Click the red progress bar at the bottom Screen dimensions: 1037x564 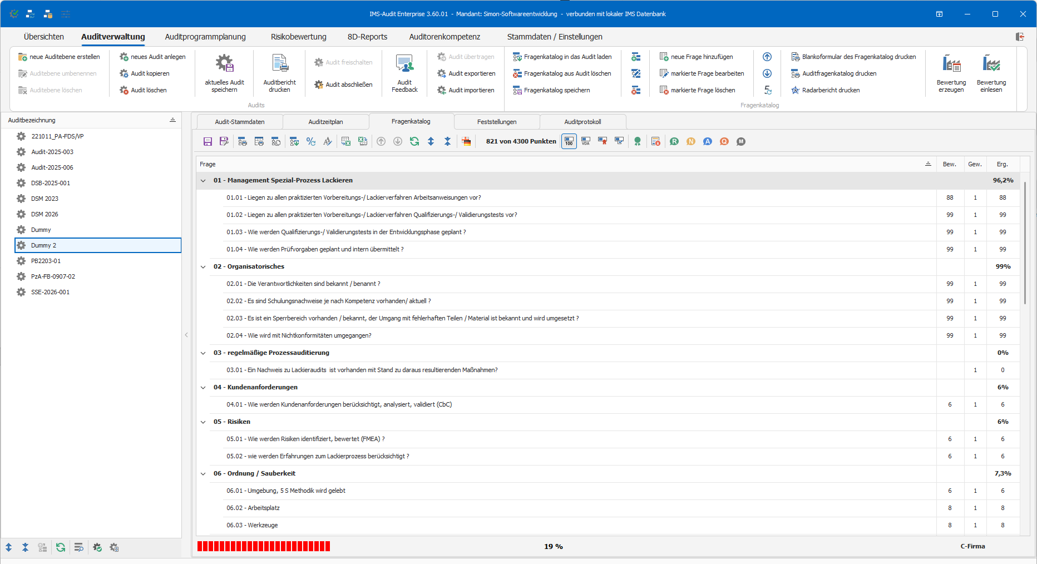point(264,546)
